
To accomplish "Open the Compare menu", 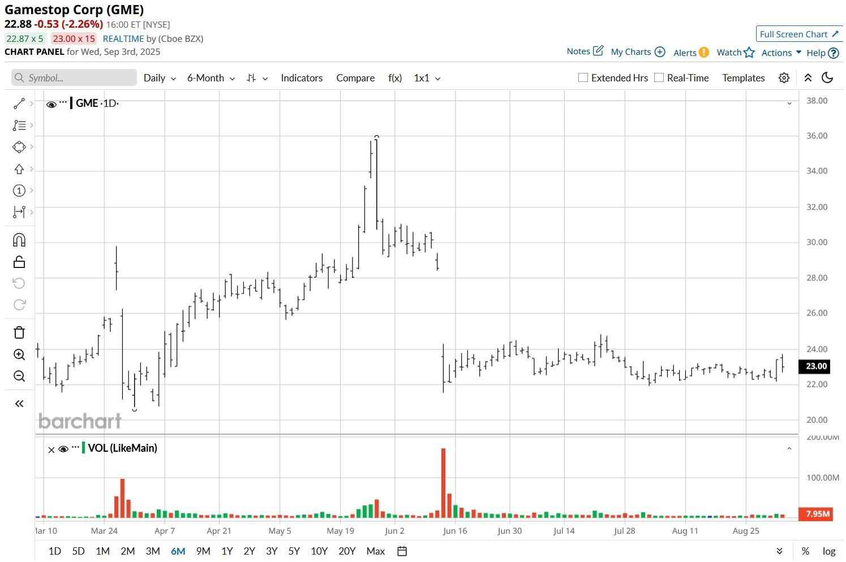I will (x=355, y=78).
